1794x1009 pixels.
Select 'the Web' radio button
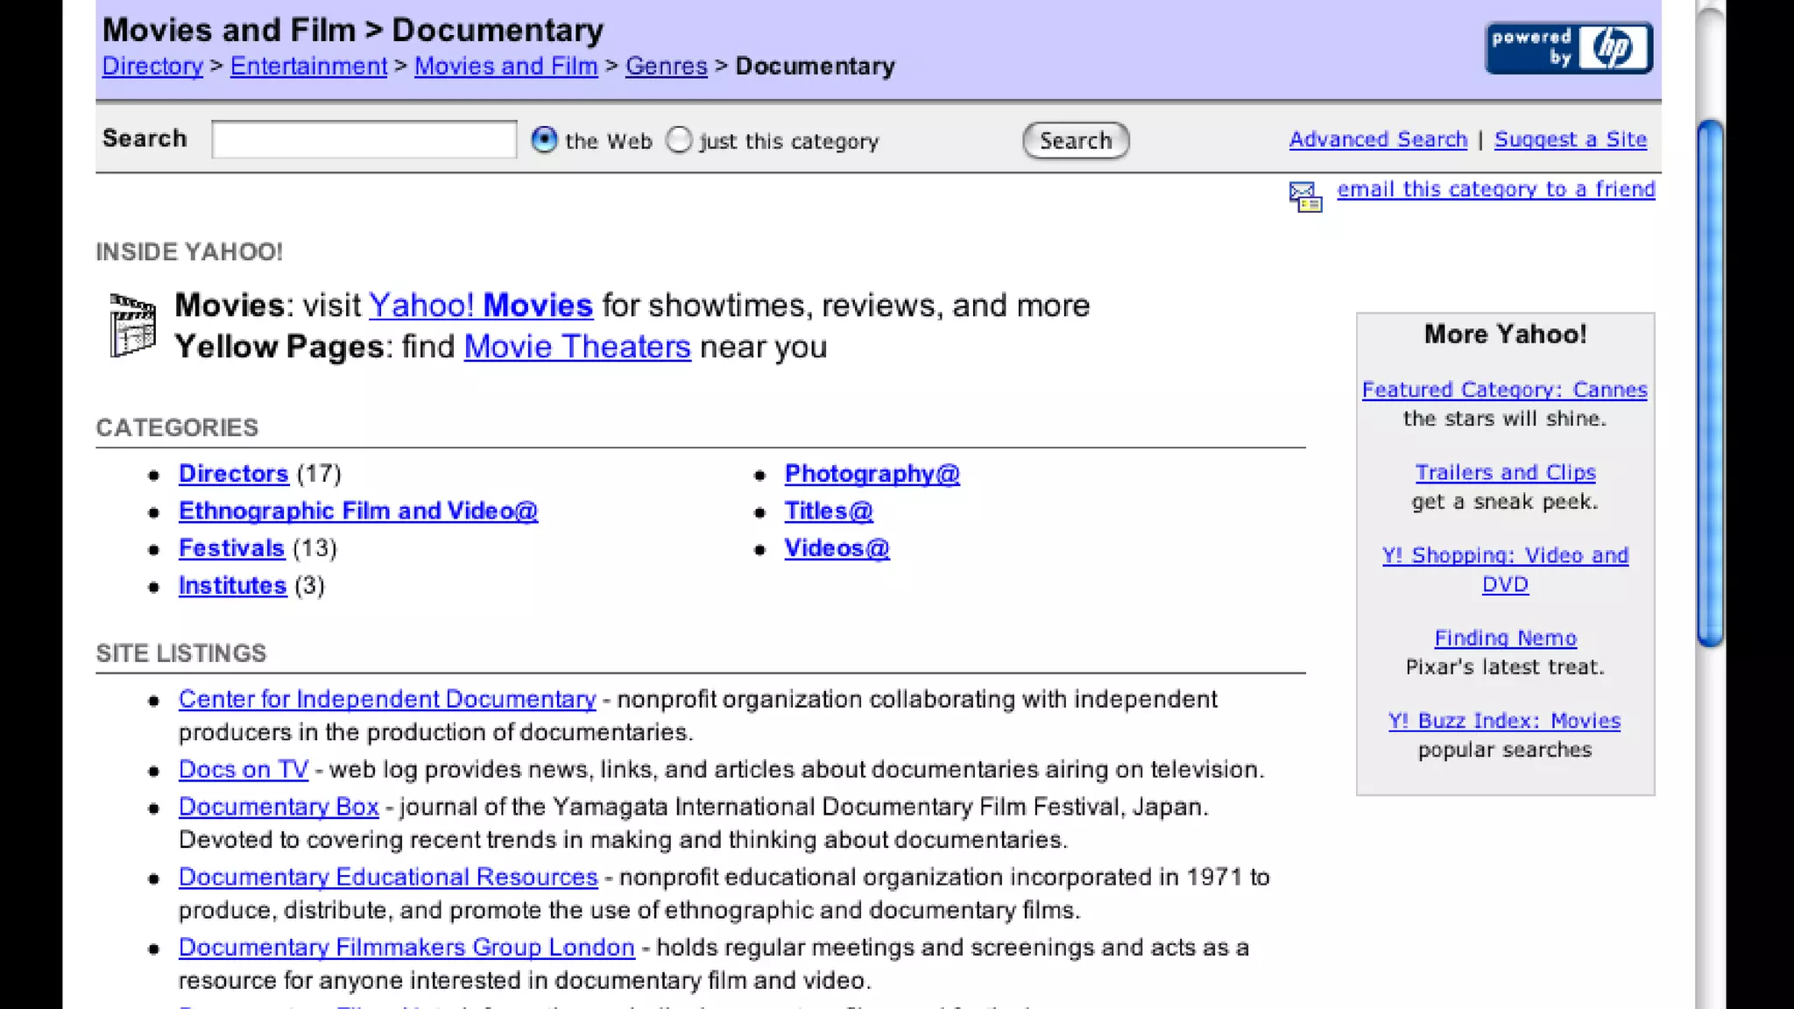(544, 140)
